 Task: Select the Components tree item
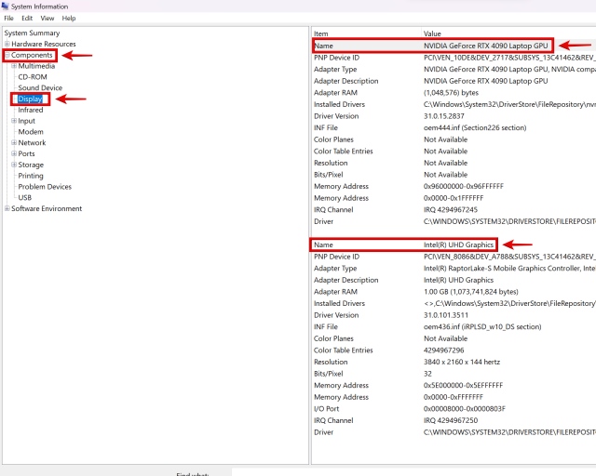coord(32,55)
